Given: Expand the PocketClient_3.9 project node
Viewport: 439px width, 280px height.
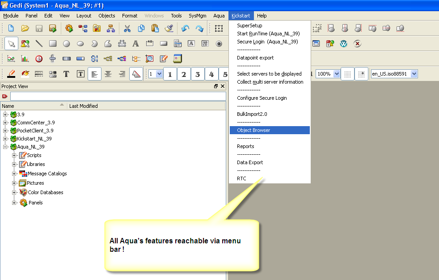Looking at the screenshot, I should coord(5,131).
